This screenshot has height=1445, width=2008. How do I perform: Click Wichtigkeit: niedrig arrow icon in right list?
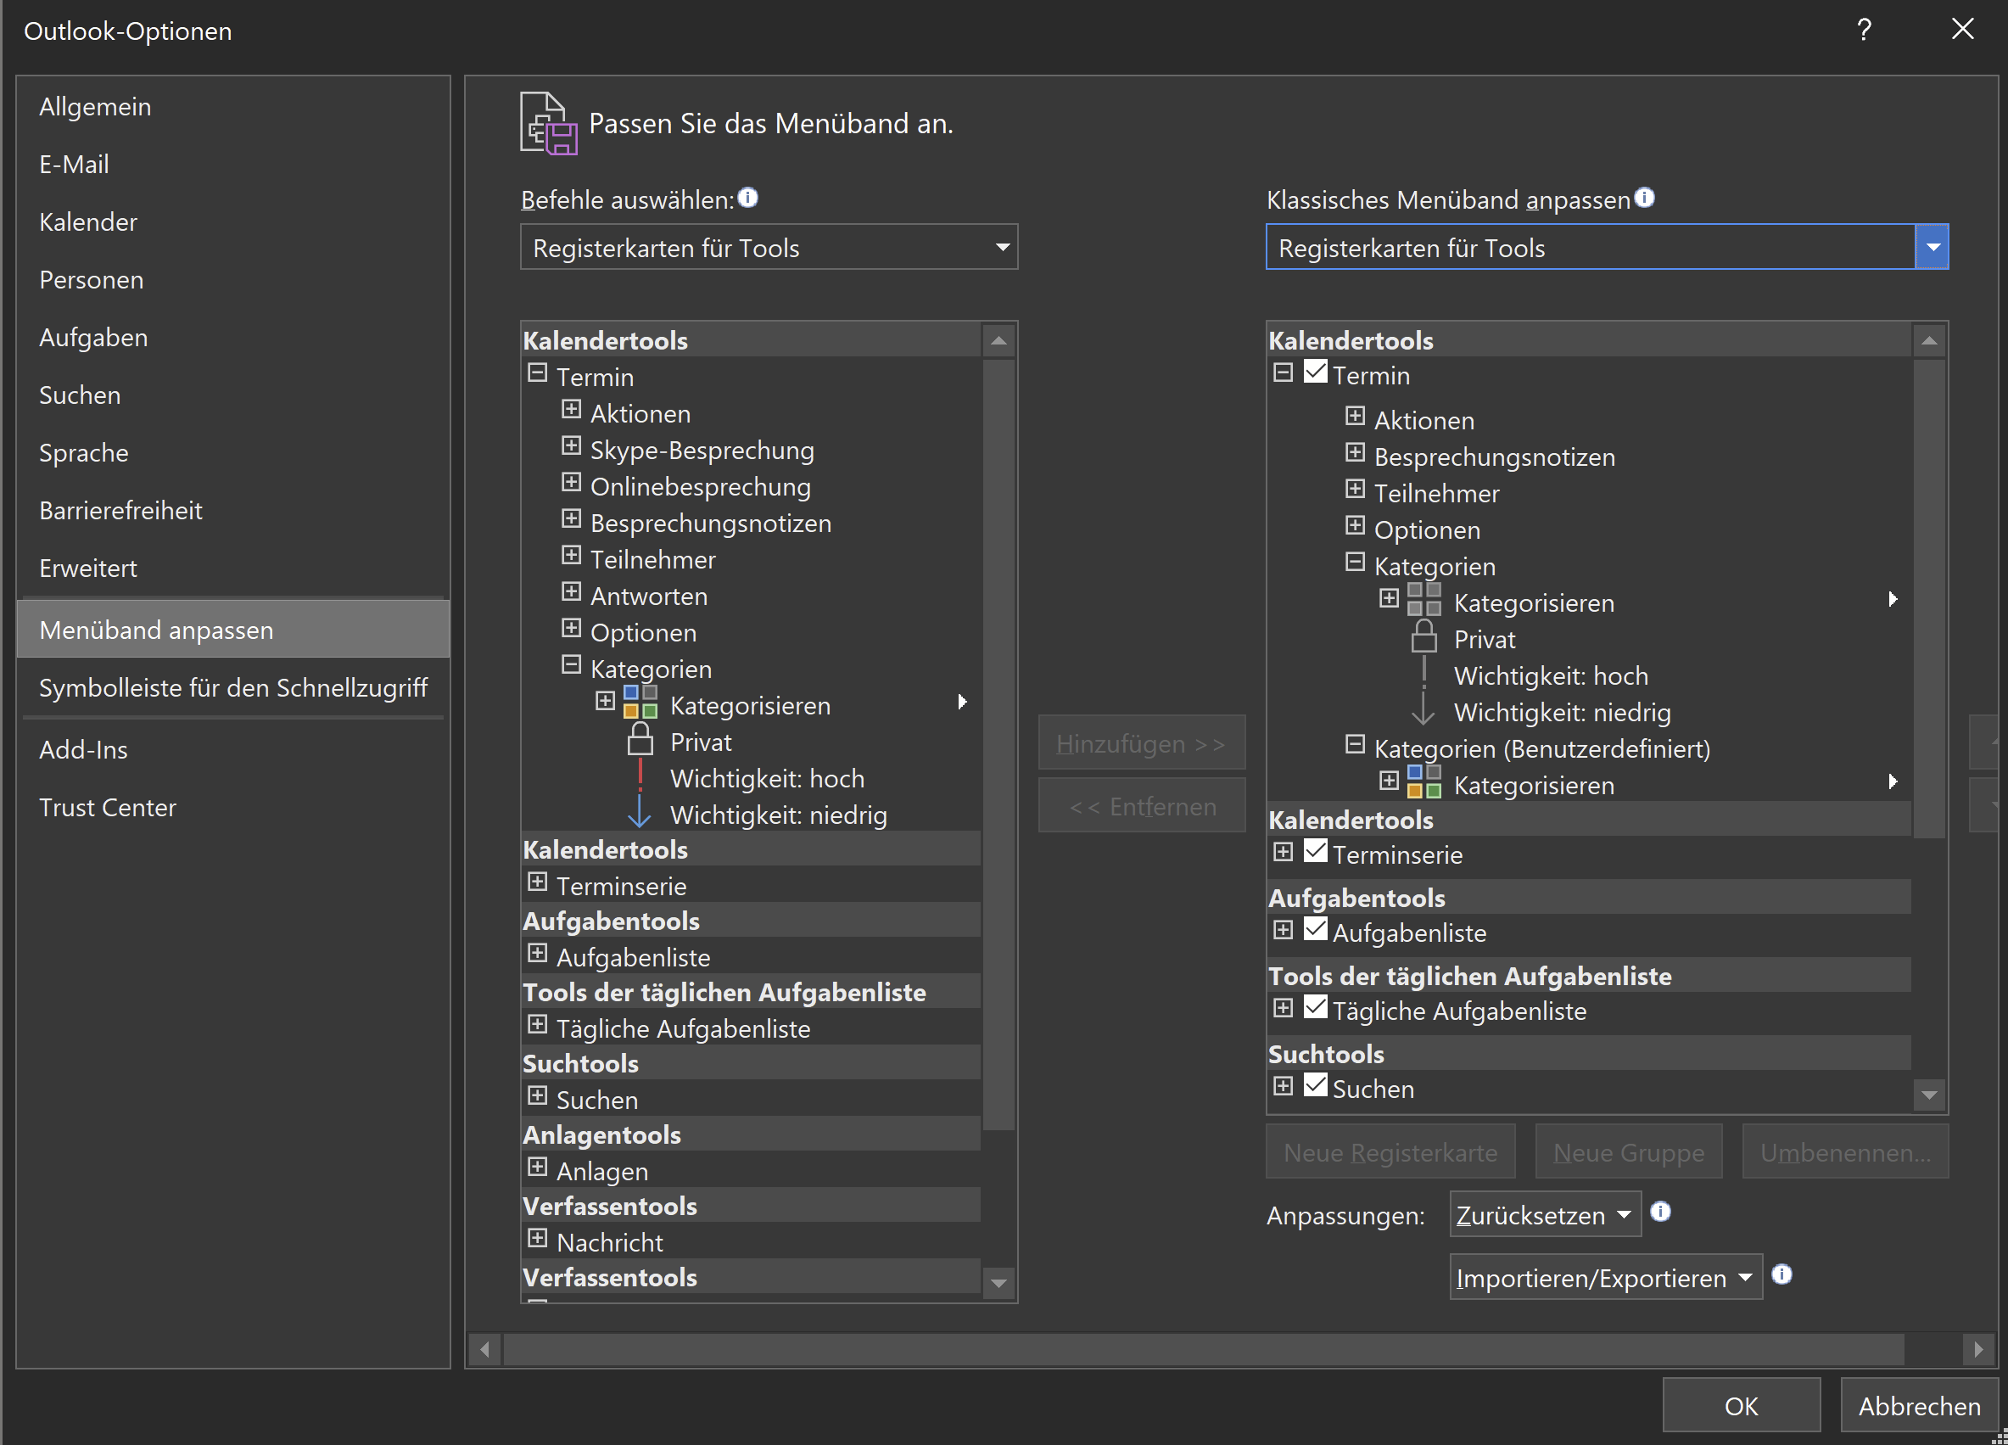[1423, 709]
